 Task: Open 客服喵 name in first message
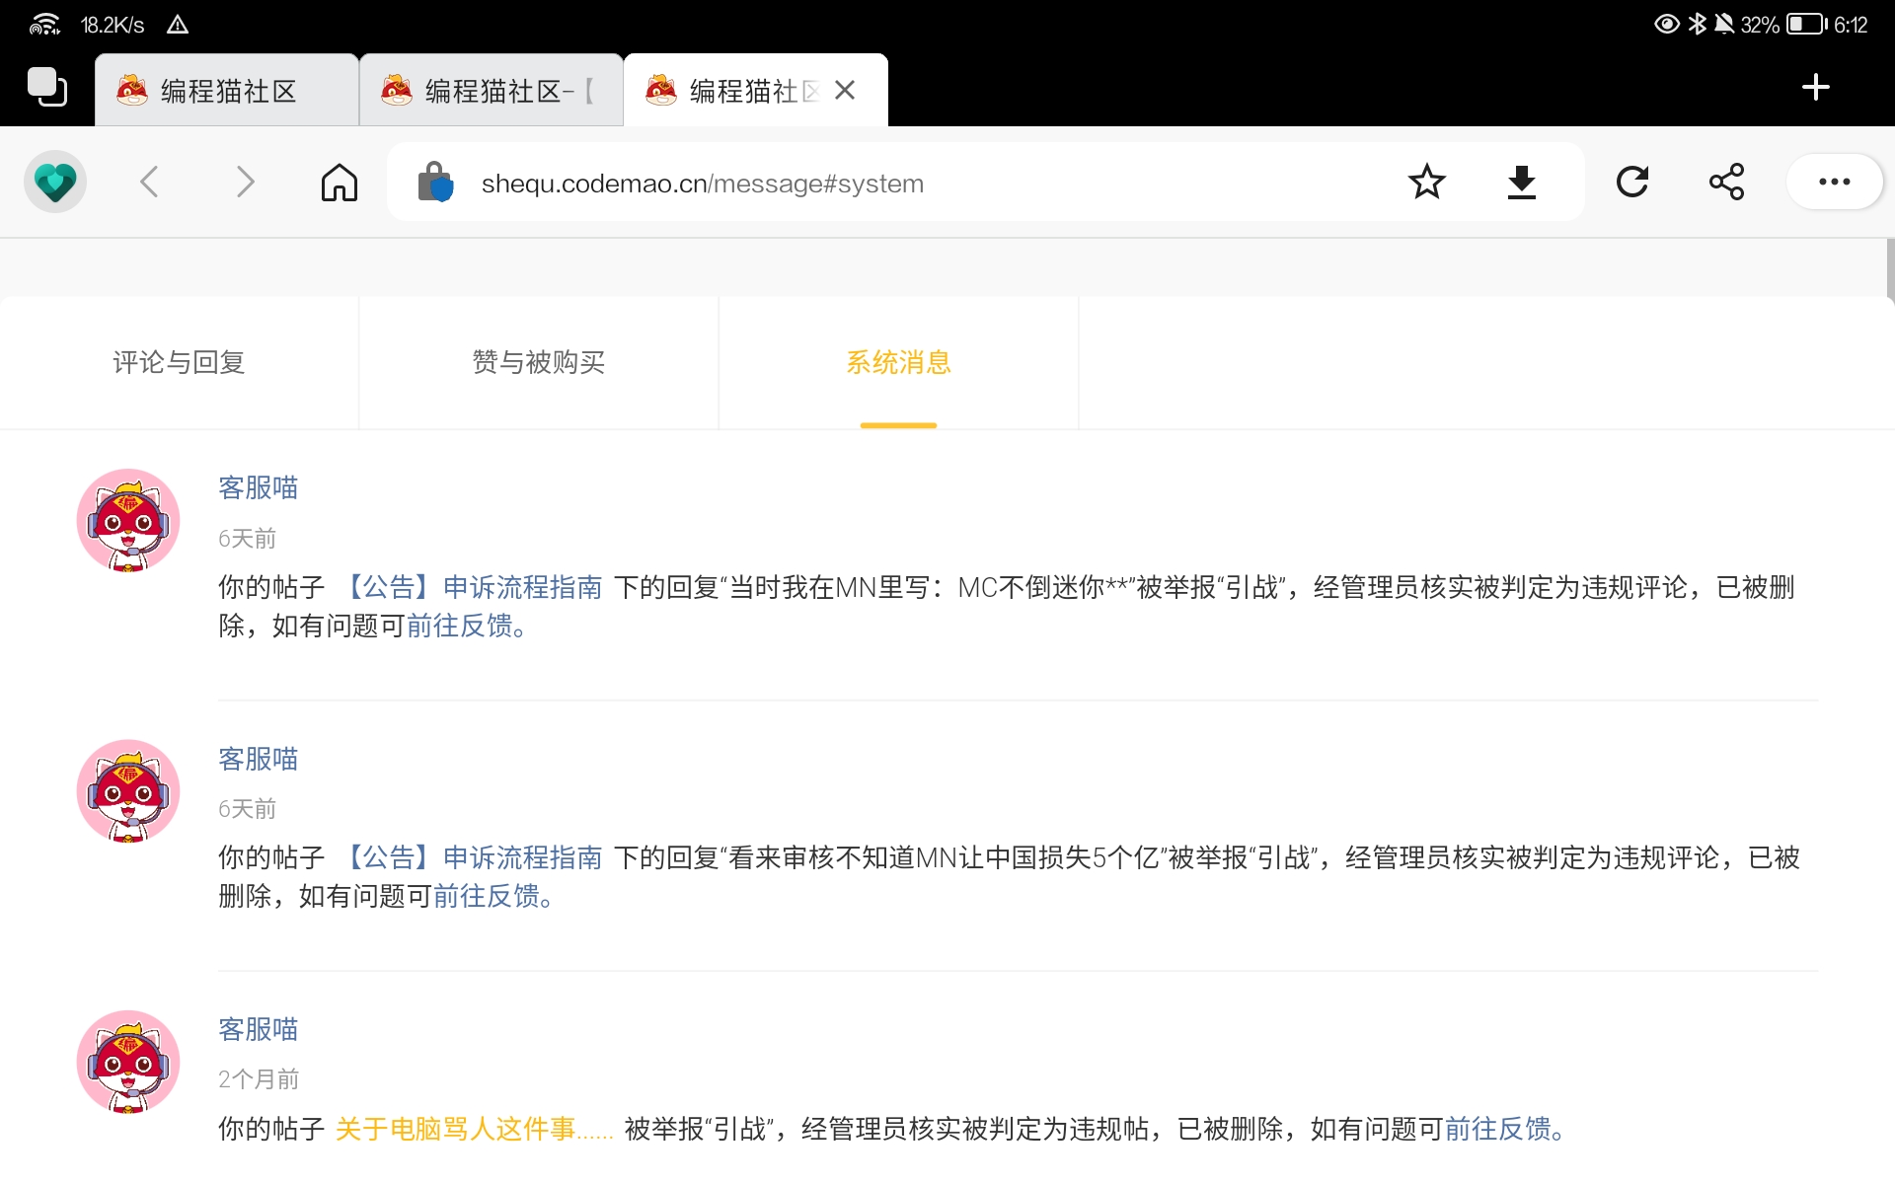(258, 487)
